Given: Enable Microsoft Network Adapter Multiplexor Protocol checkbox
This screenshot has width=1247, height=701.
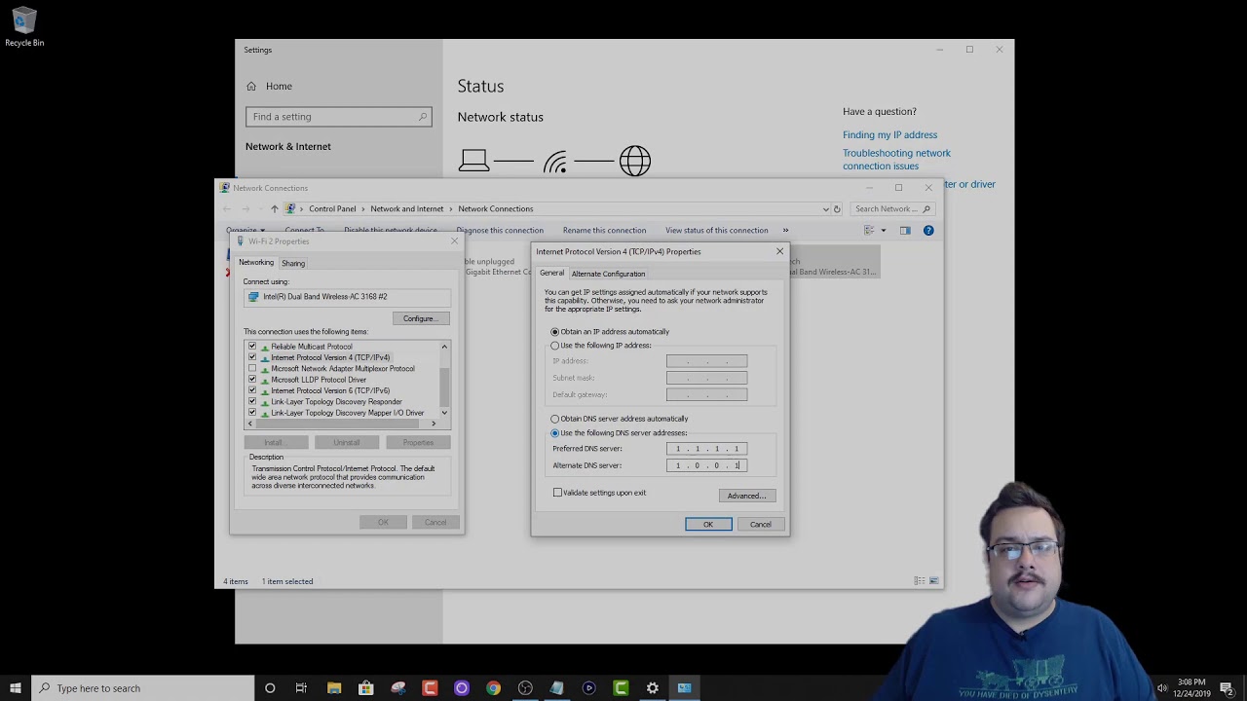Looking at the screenshot, I should tap(252, 368).
